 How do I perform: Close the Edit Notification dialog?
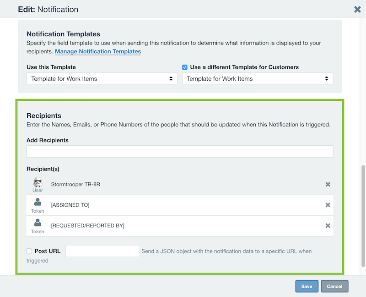357,9
